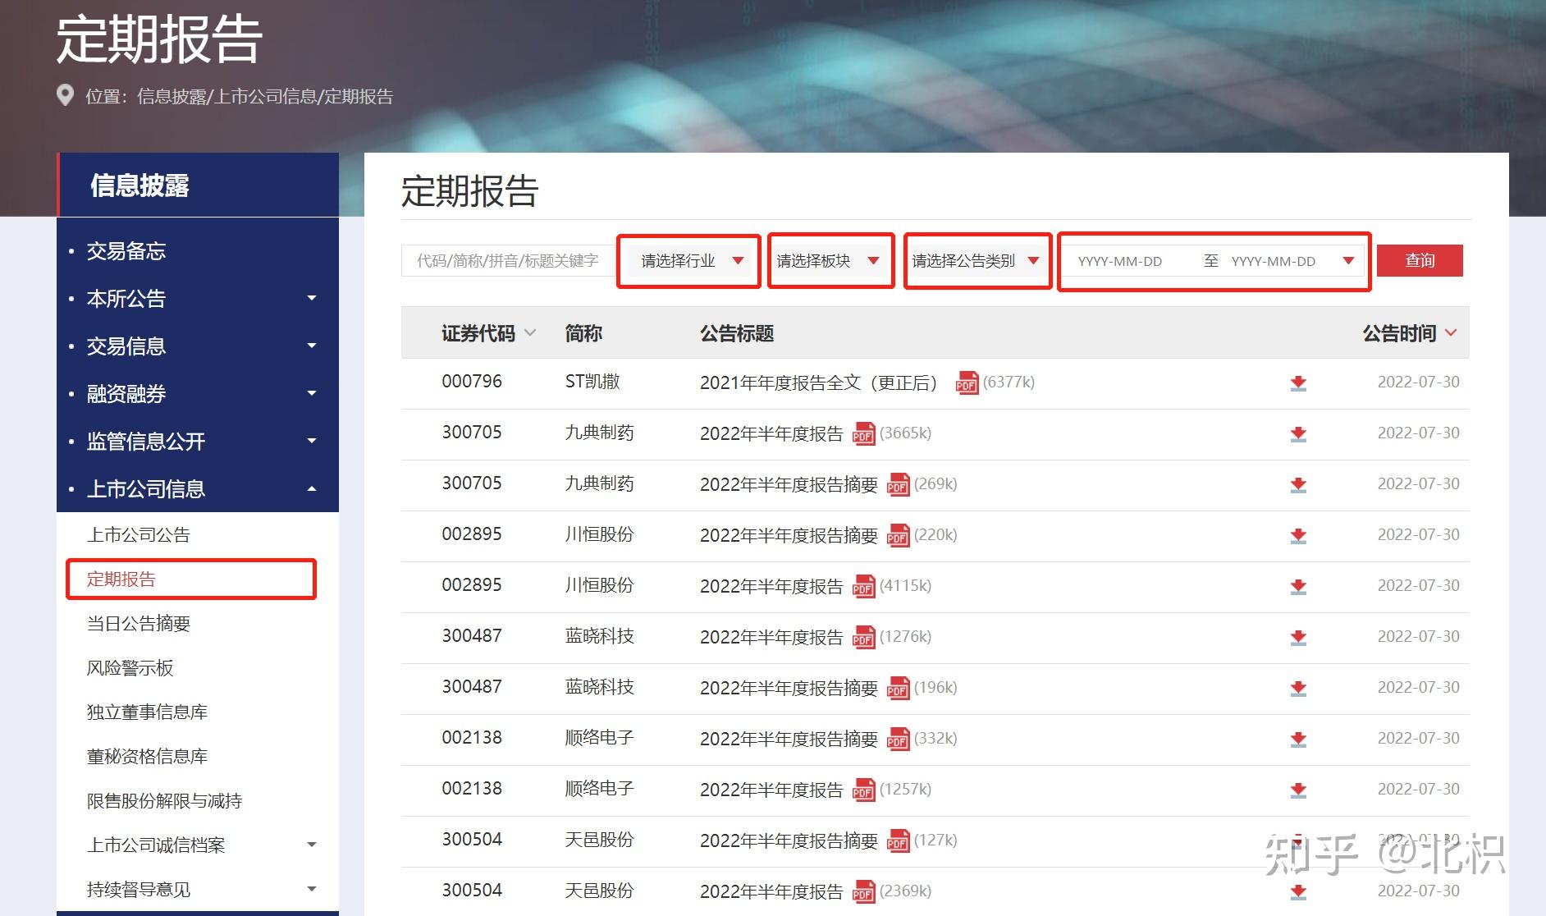Open 限售股份解限与减持 sidebar item
The width and height of the screenshot is (1546, 916).
(164, 800)
